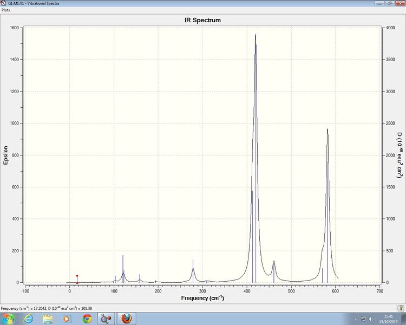Click the volume speaker tray icon
Image resolution: width=406 pixels, height=325 pixels.
371,319
